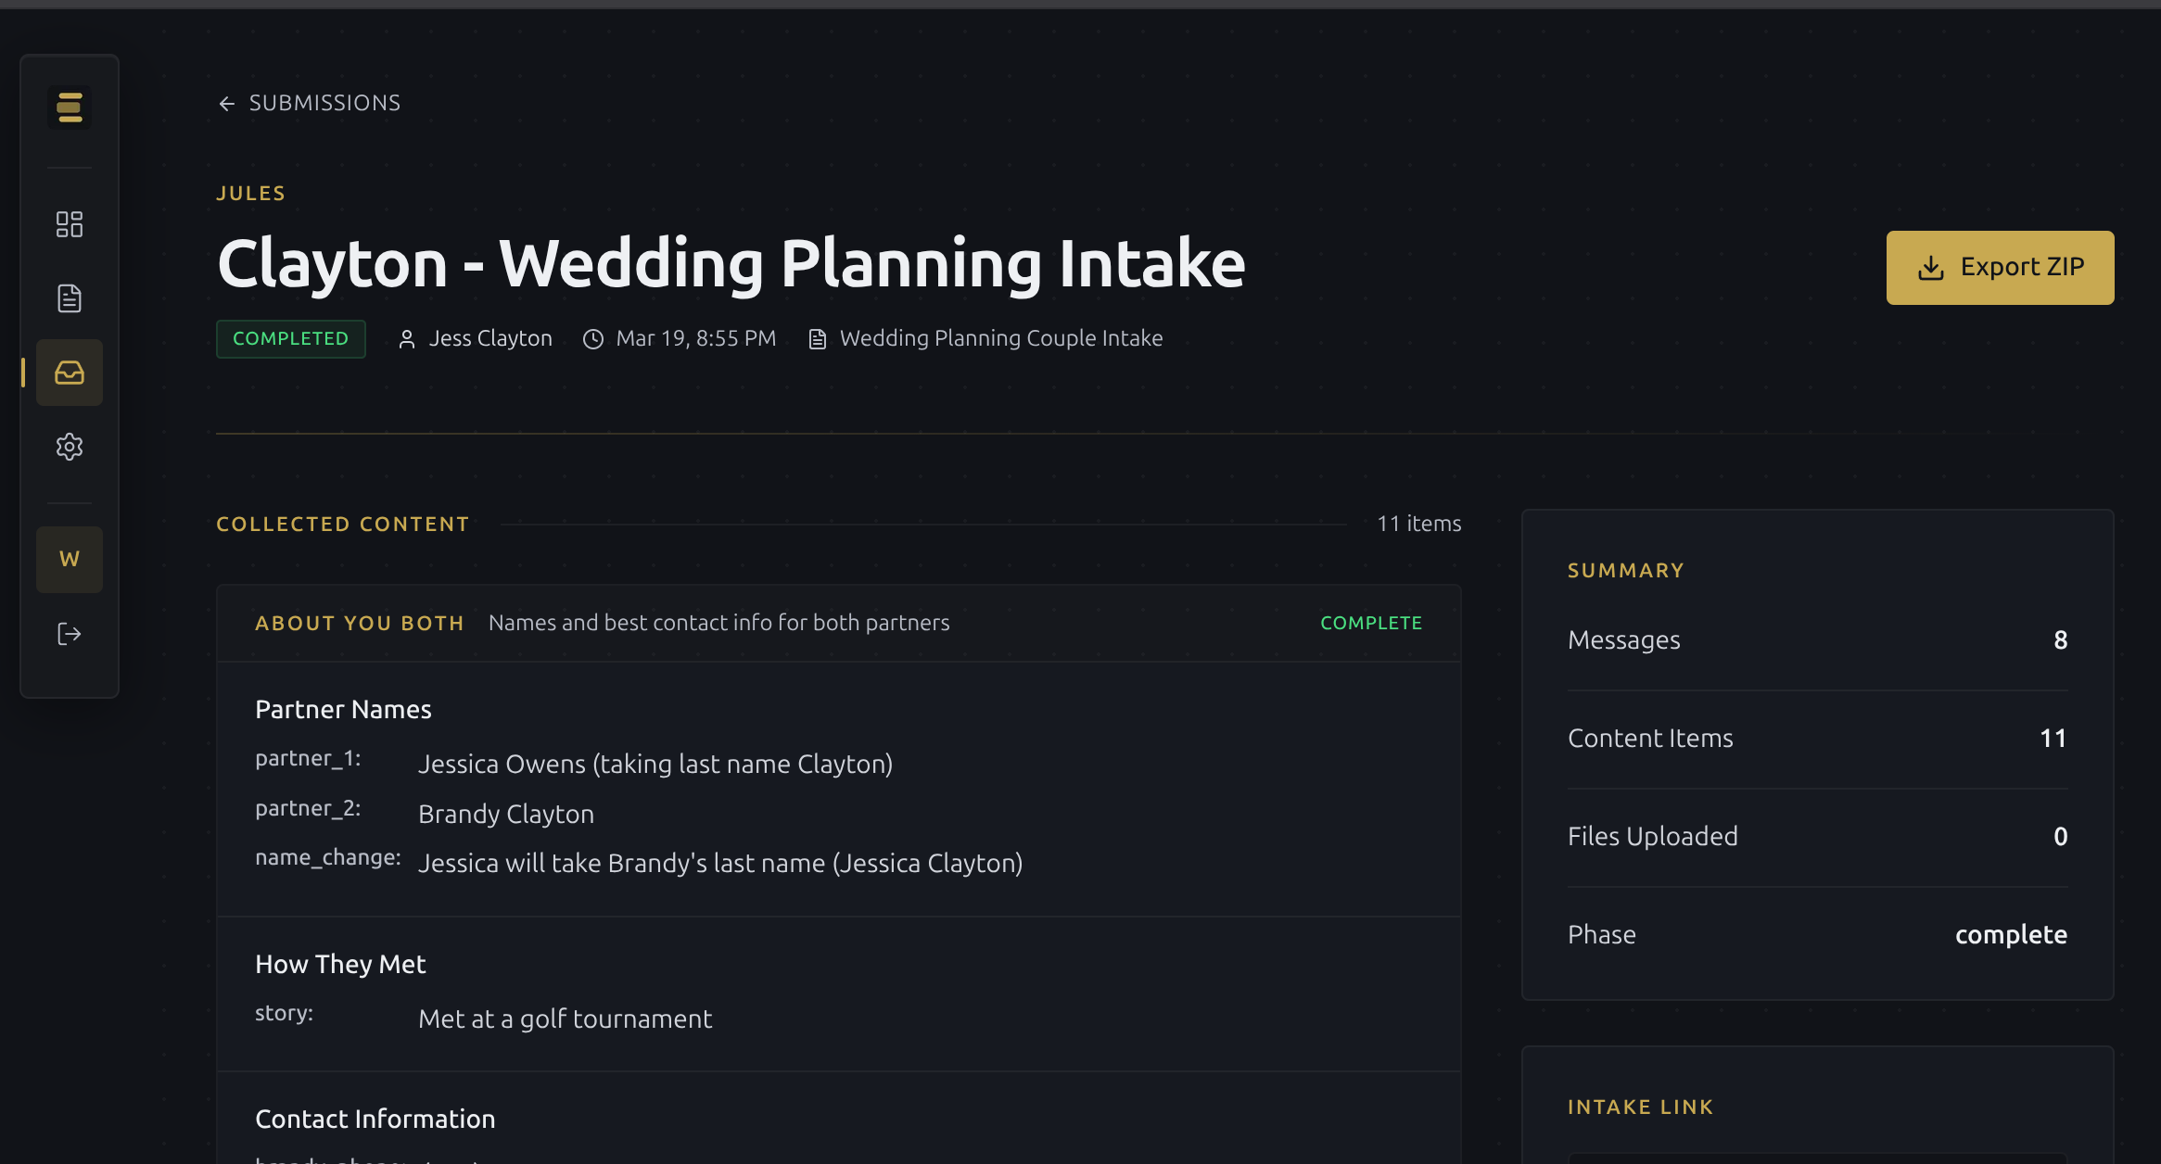Click the Partner Names heading

click(343, 709)
